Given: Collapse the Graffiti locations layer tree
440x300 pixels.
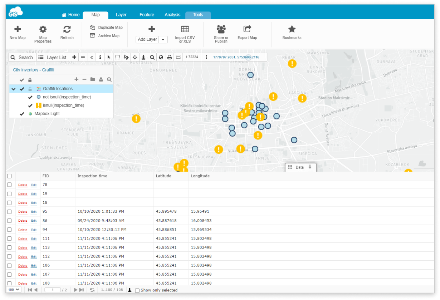Looking at the screenshot, I should (14, 89).
